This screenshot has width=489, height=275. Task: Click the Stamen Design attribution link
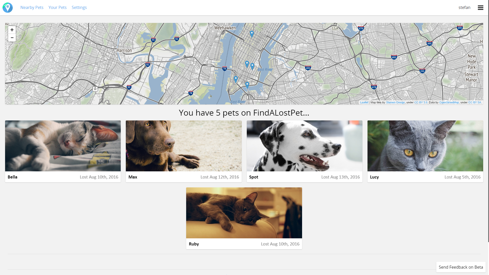click(395, 102)
